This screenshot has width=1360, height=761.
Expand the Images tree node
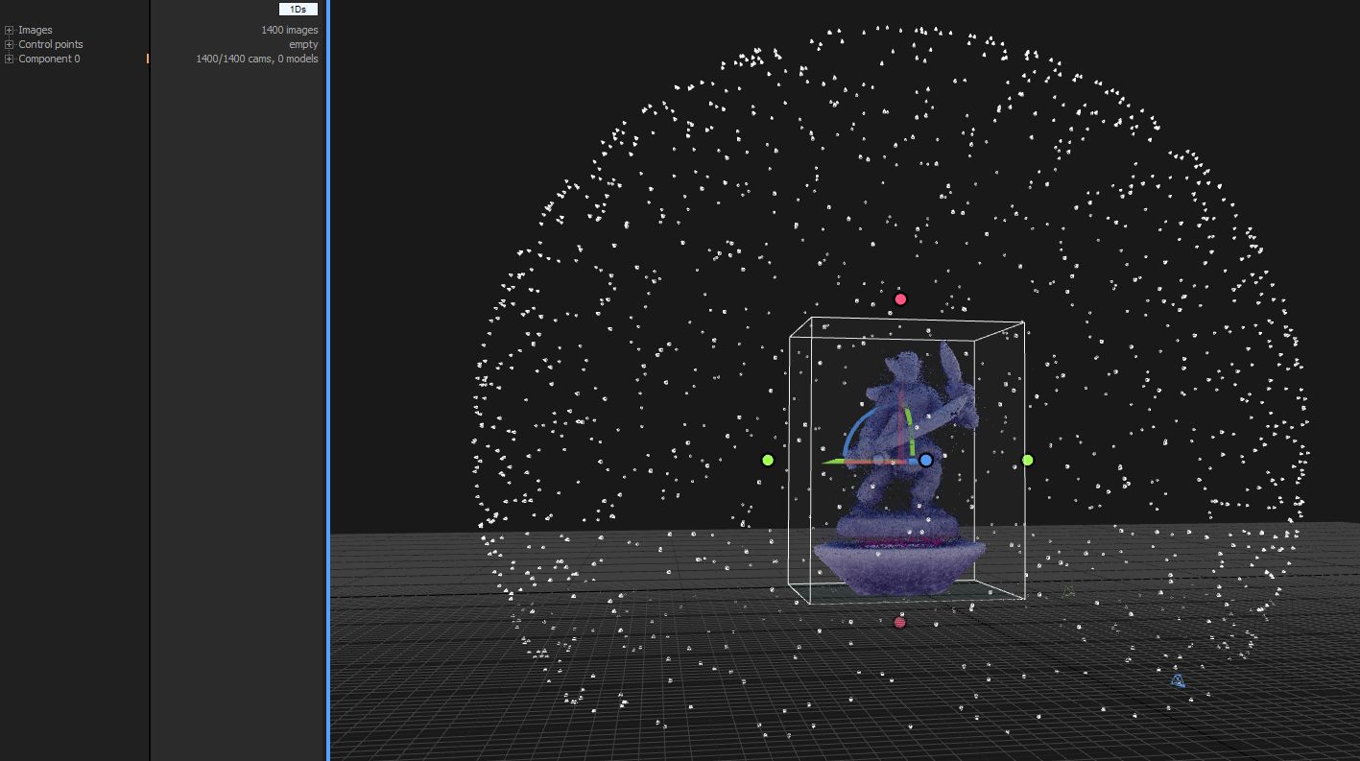tap(9, 30)
